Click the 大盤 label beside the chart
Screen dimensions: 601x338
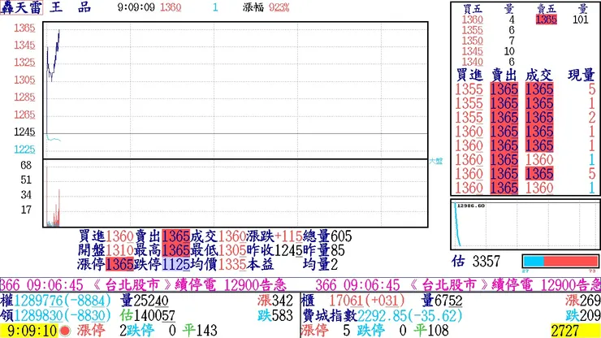point(436,161)
